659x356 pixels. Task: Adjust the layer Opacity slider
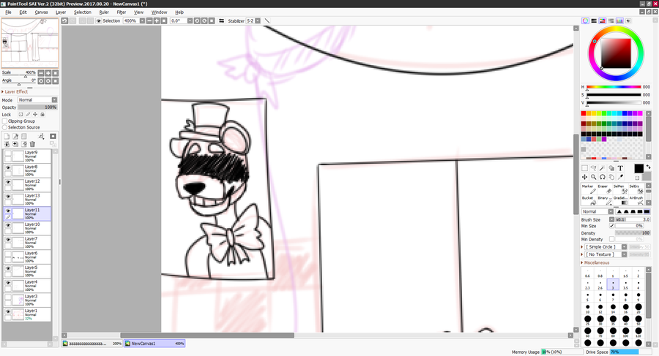tap(37, 107)
